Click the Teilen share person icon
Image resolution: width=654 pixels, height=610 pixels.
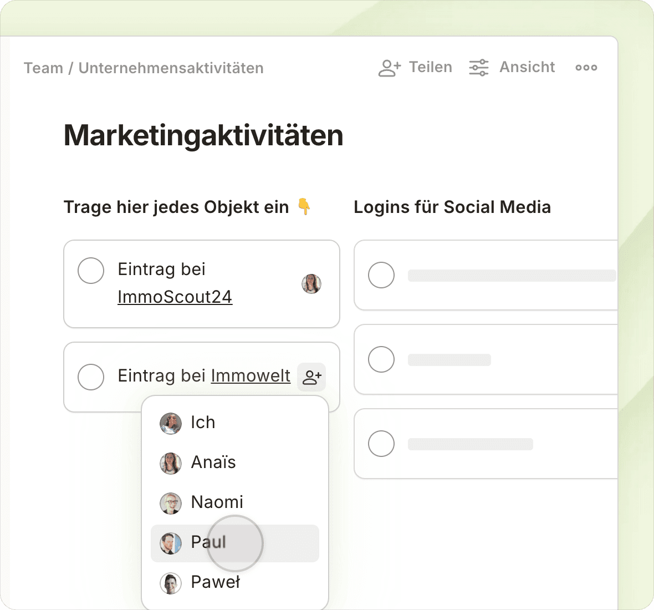(x=389, y=68)
